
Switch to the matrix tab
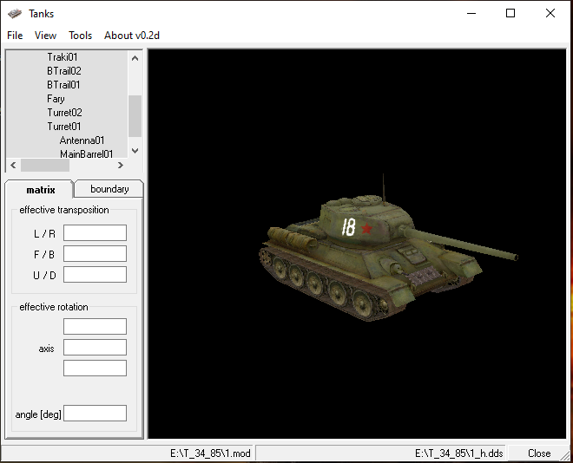point(40,190)
